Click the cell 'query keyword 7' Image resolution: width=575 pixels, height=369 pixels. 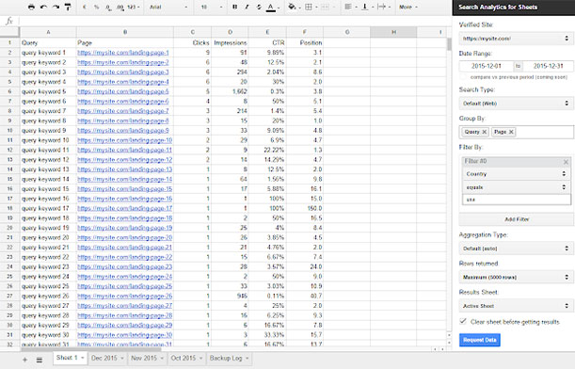click(48, 111)
